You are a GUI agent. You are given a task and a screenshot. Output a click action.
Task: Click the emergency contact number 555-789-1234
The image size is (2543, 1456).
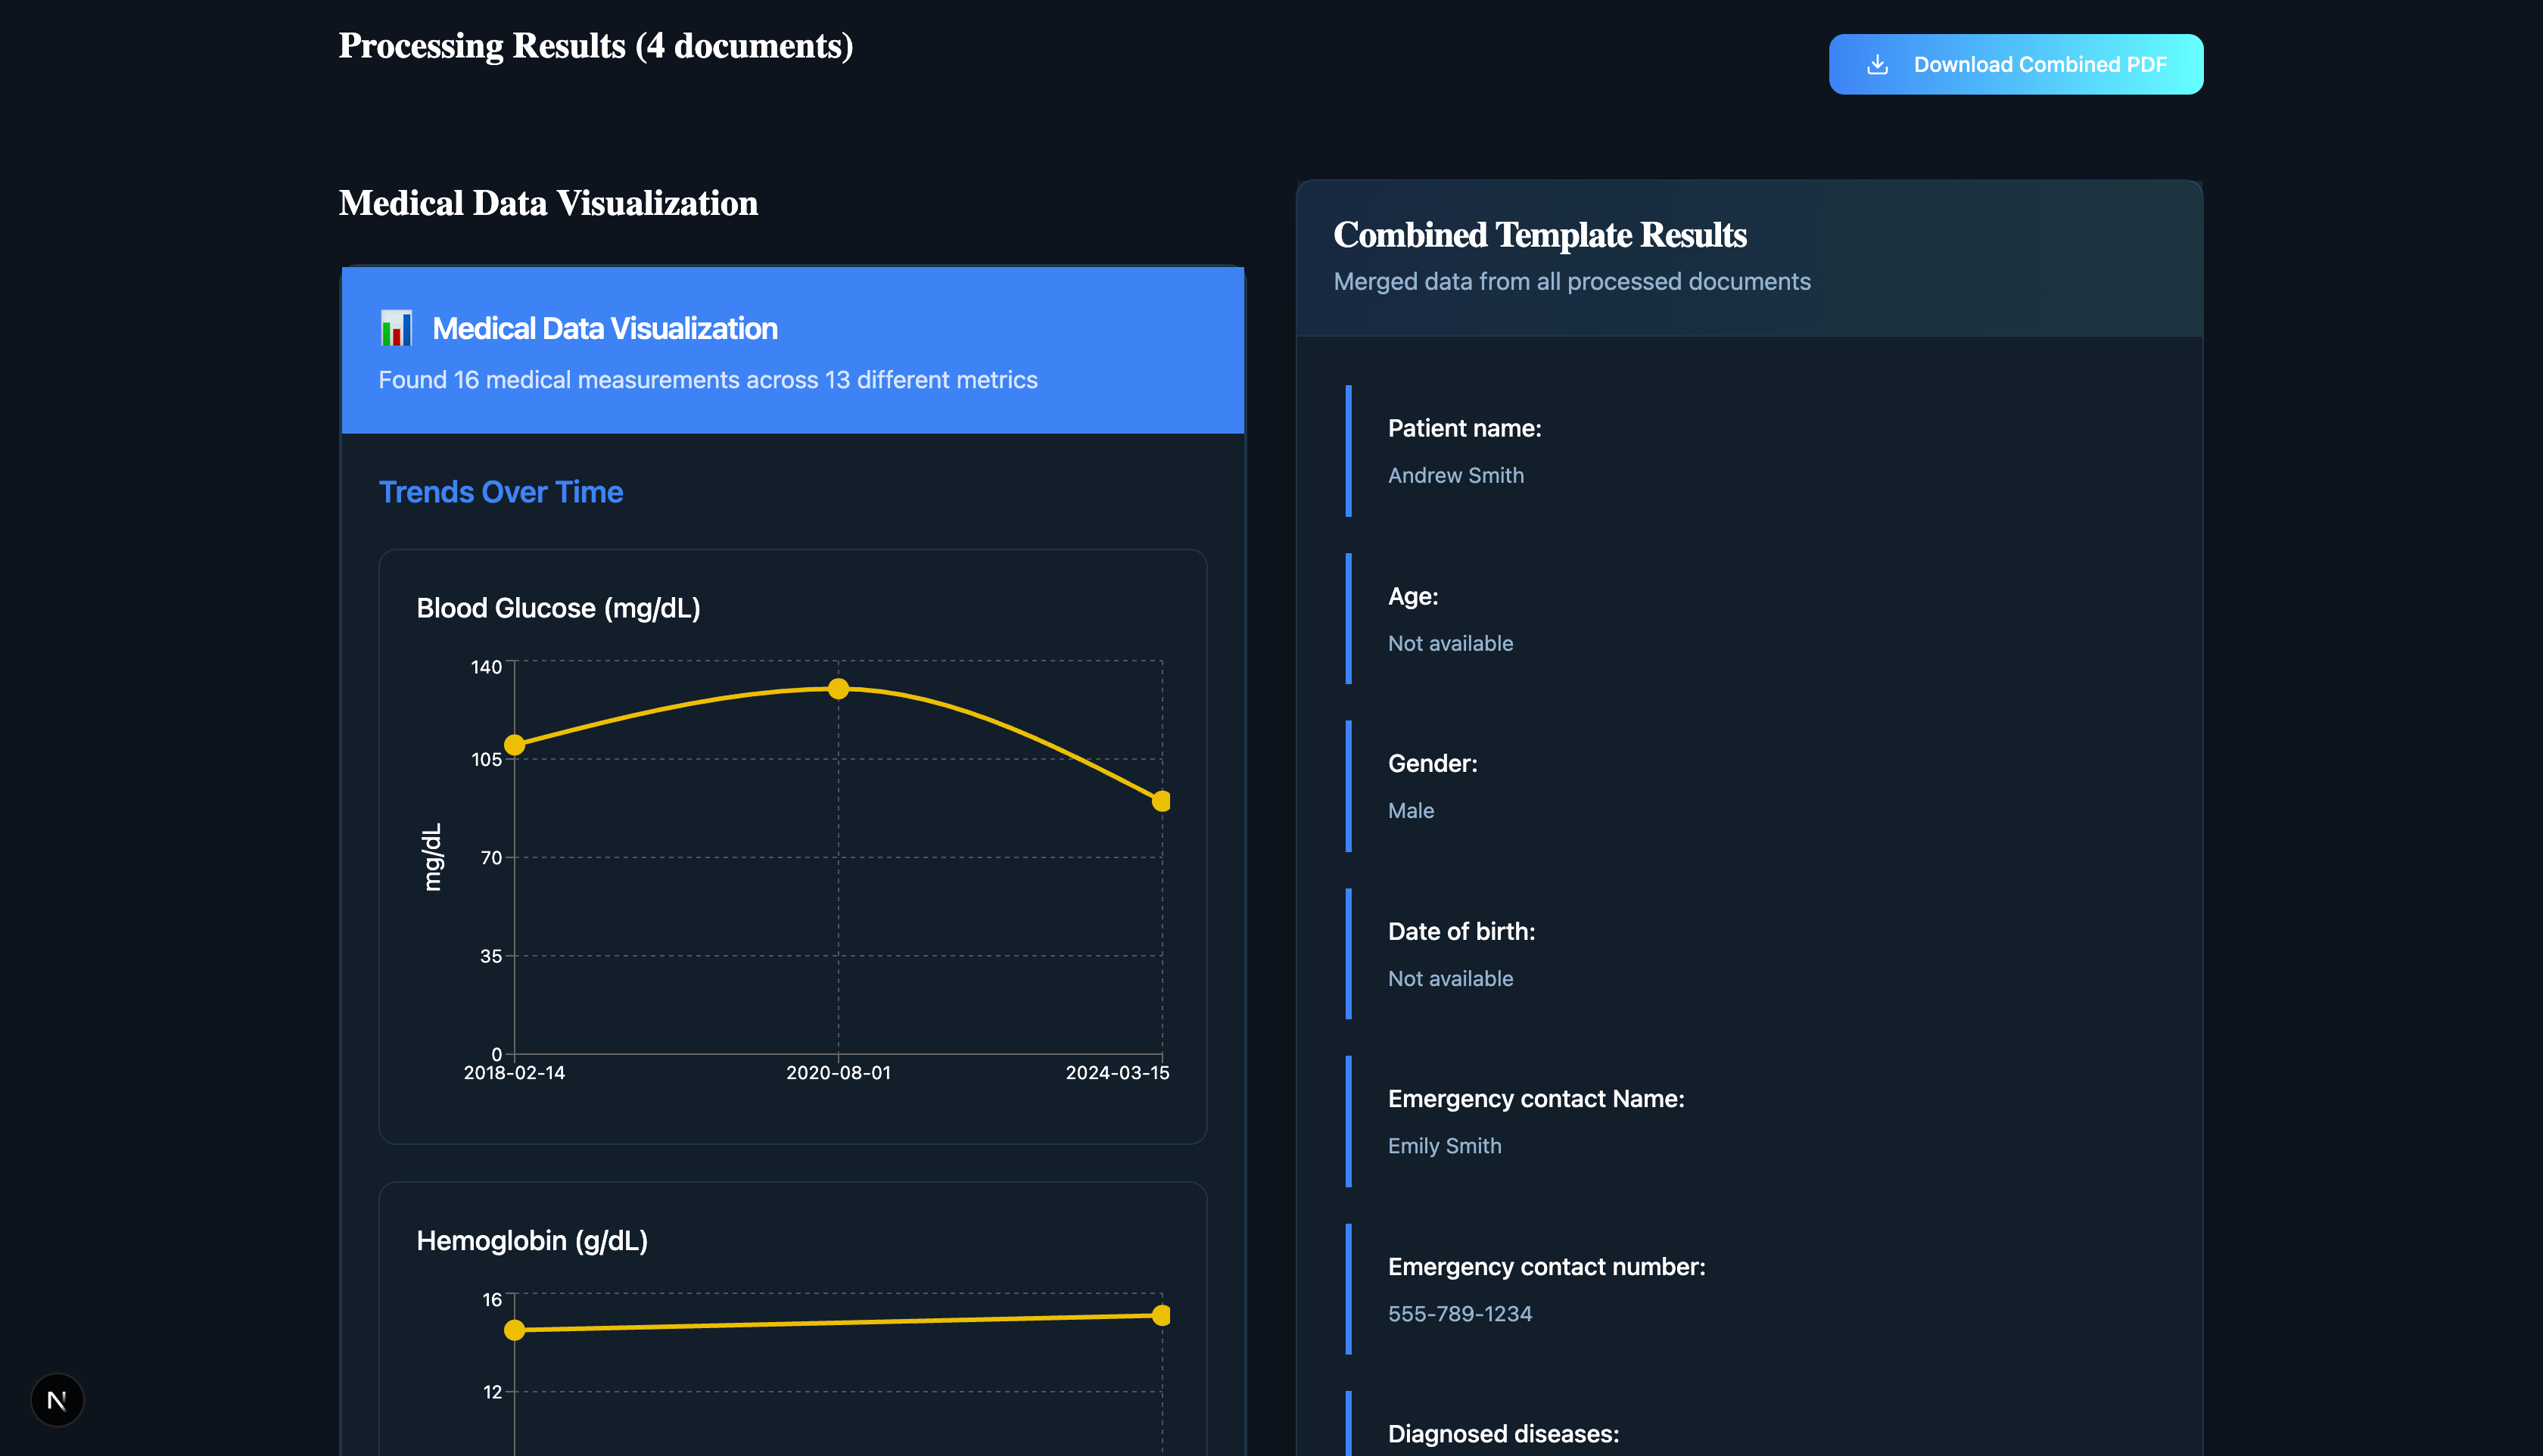1459,1313
